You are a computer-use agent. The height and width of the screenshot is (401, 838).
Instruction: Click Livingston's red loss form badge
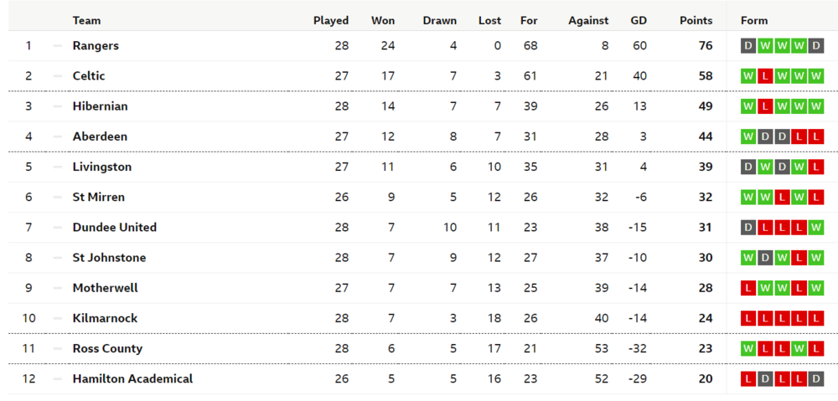pyautogui.click(x=815, y=167)
